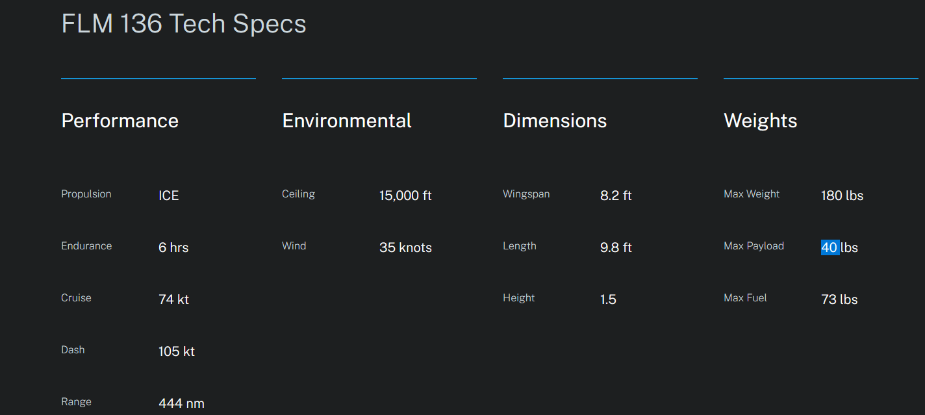Click the Max Payload label

pyautogui.click(x=754, y=246)
